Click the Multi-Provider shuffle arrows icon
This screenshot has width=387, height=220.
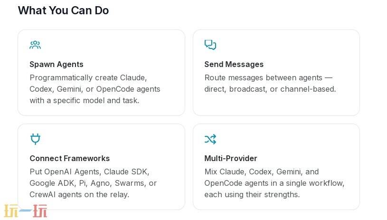(210, 139)
